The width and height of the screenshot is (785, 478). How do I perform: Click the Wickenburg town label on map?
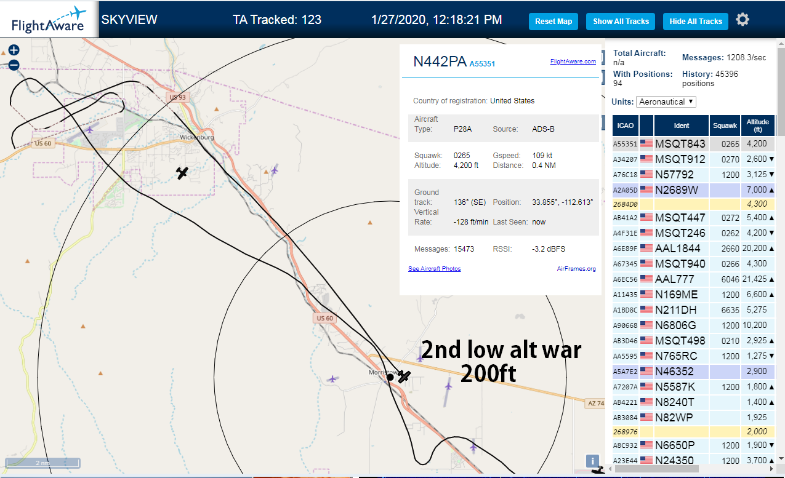click(196, 137)
